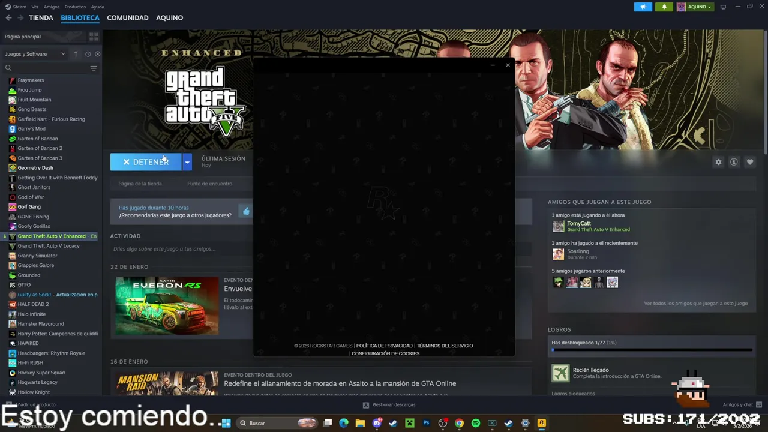Open Amigos menu
768x432 pixels.
[52, 7]
